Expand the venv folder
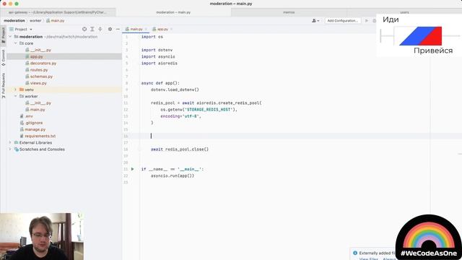Screen dimensions: 462x260 pyautogui.click(x=16, y=90)
